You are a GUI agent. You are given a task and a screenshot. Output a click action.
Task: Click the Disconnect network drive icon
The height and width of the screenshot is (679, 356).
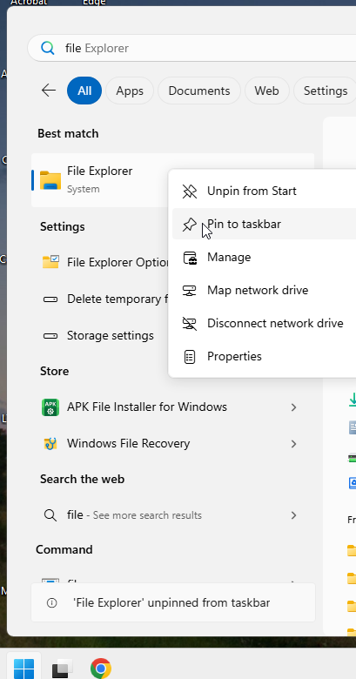(x=190, y=324)
